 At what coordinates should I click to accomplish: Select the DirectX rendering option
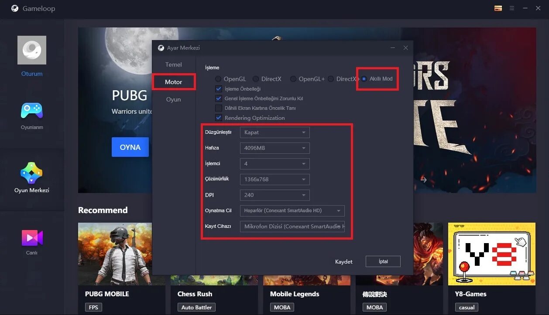[x=256, y=79]
